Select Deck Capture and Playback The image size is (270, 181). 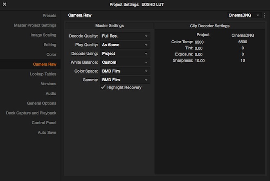[x=31, y=113]
